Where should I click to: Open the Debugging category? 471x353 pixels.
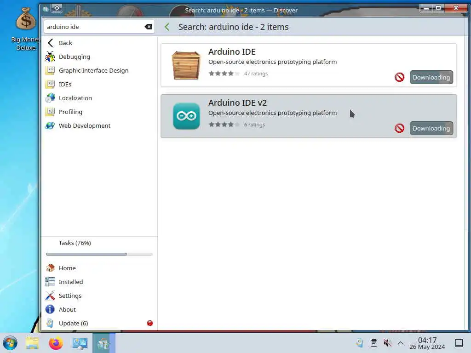click(x=99, y=57)
